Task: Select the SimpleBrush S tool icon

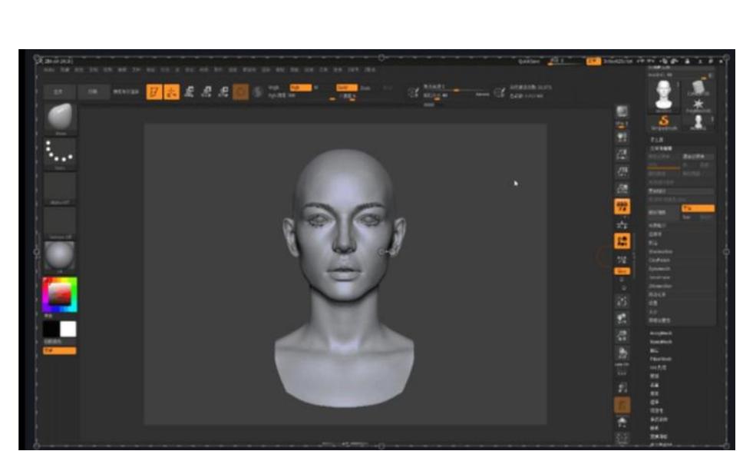Action: coord(663,122)
